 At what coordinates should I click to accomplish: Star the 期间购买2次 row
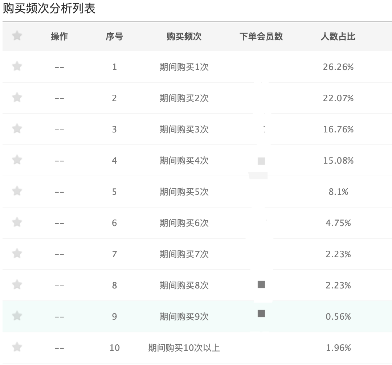pos(17,98)
